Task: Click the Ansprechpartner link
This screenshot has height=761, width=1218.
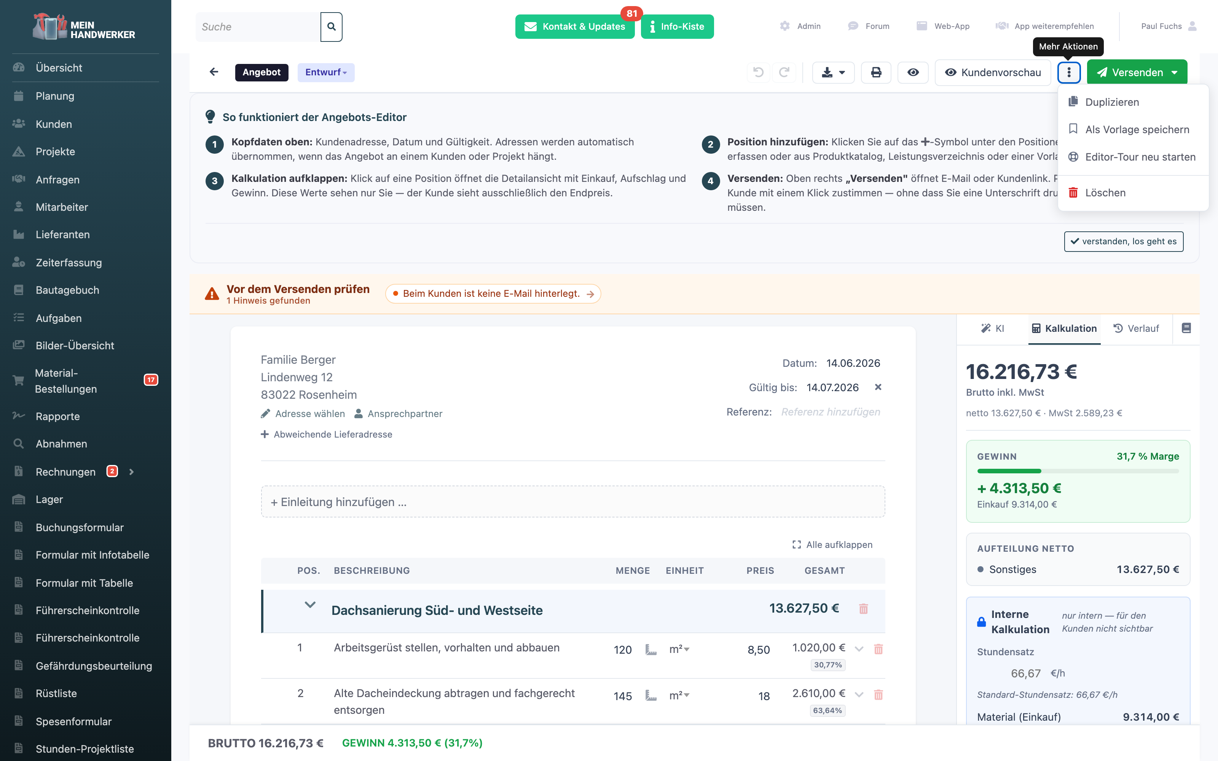Action: [x=399, y=414]
